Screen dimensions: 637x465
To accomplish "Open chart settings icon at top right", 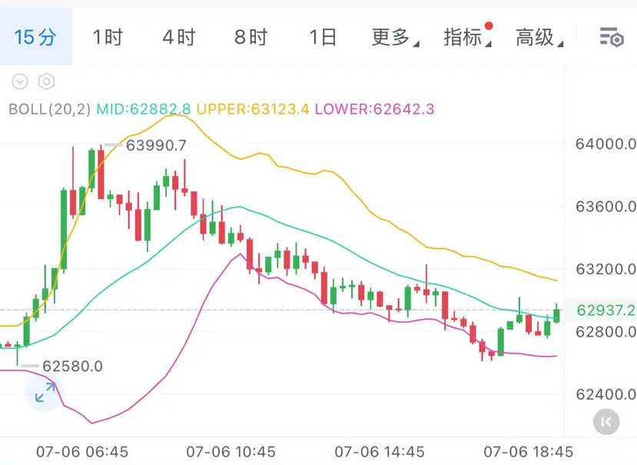I will tap(612, 37).
